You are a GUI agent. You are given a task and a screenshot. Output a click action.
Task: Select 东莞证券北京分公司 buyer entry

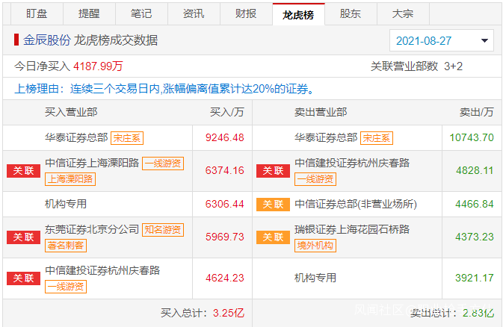click(x=92, y=229)
